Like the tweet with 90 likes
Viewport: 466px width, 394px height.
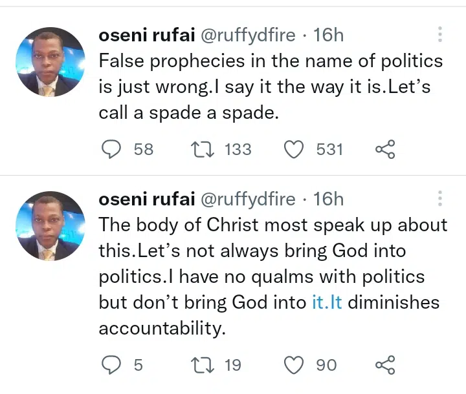tap(294, 365)
